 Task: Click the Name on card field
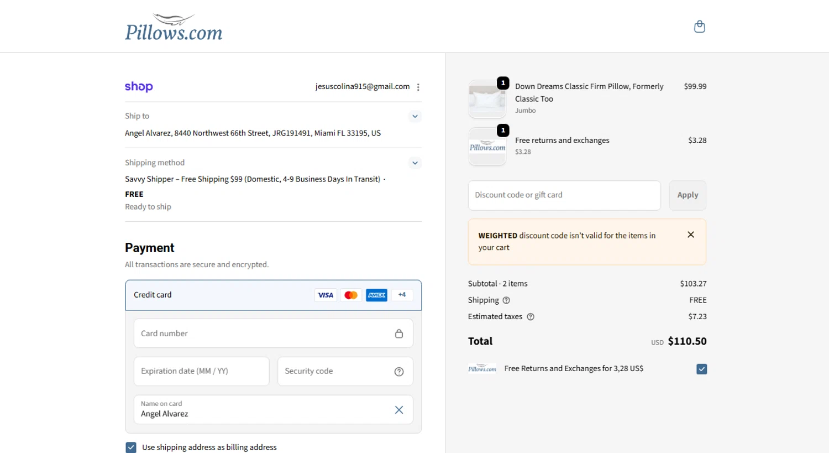coord(274,409)
